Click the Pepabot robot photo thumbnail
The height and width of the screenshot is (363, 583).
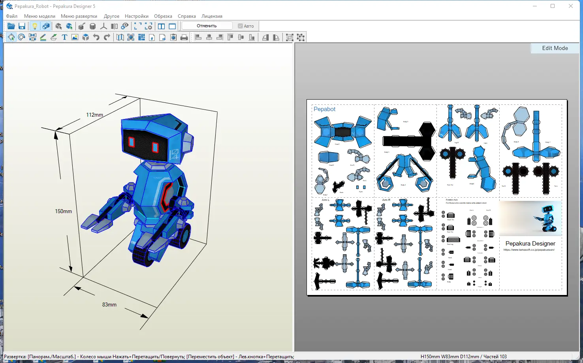click(530, 218)
